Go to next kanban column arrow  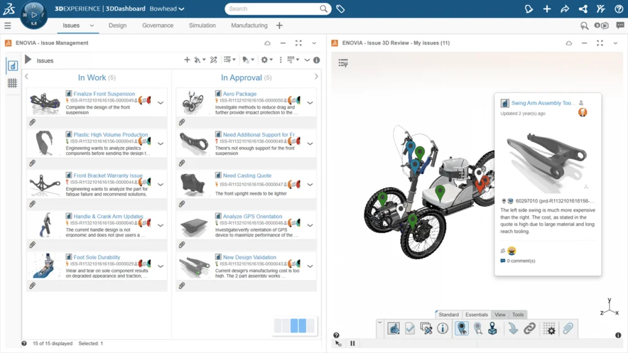coord(316,77)
